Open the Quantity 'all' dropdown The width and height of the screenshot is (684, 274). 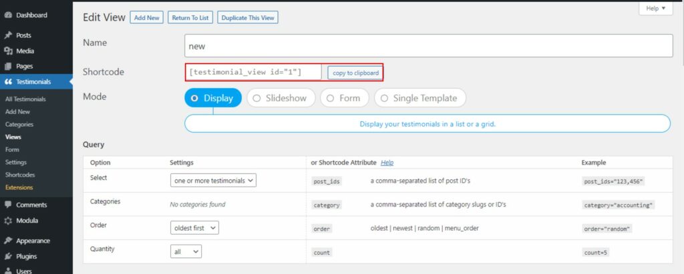click(186, 251)
